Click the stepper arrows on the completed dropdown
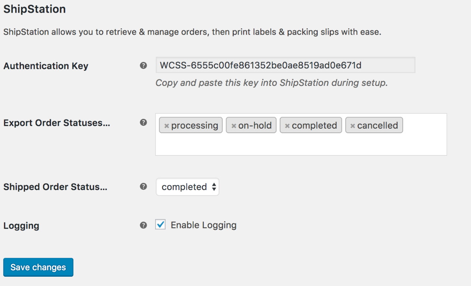This screenshot has height=286, width=471. click(x=214, y=187)
